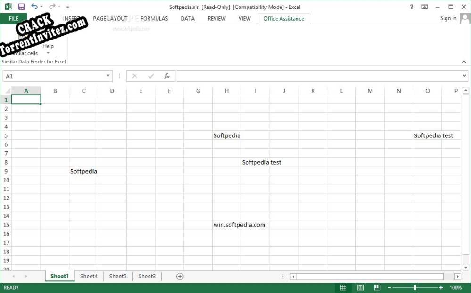This screenshot has height=293, width=471.
Task: Add a new worksheet with the plus button
Action: pyautogui.click(x=180, y=276)
